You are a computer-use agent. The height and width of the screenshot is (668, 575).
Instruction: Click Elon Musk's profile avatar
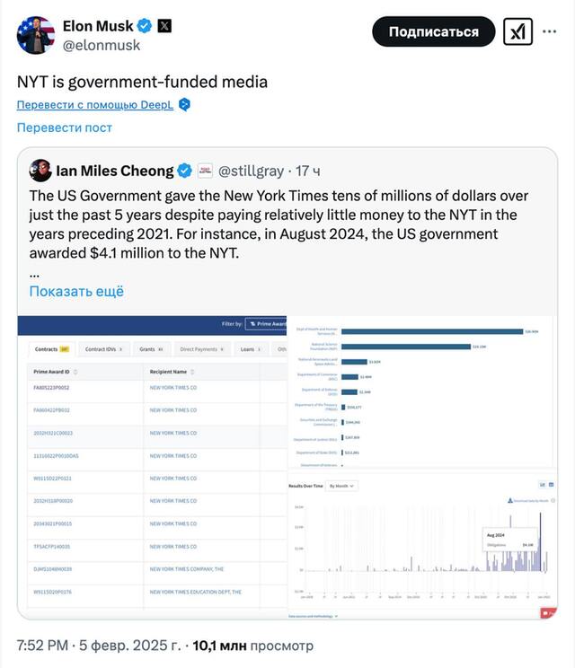click(x=36, y=35)
